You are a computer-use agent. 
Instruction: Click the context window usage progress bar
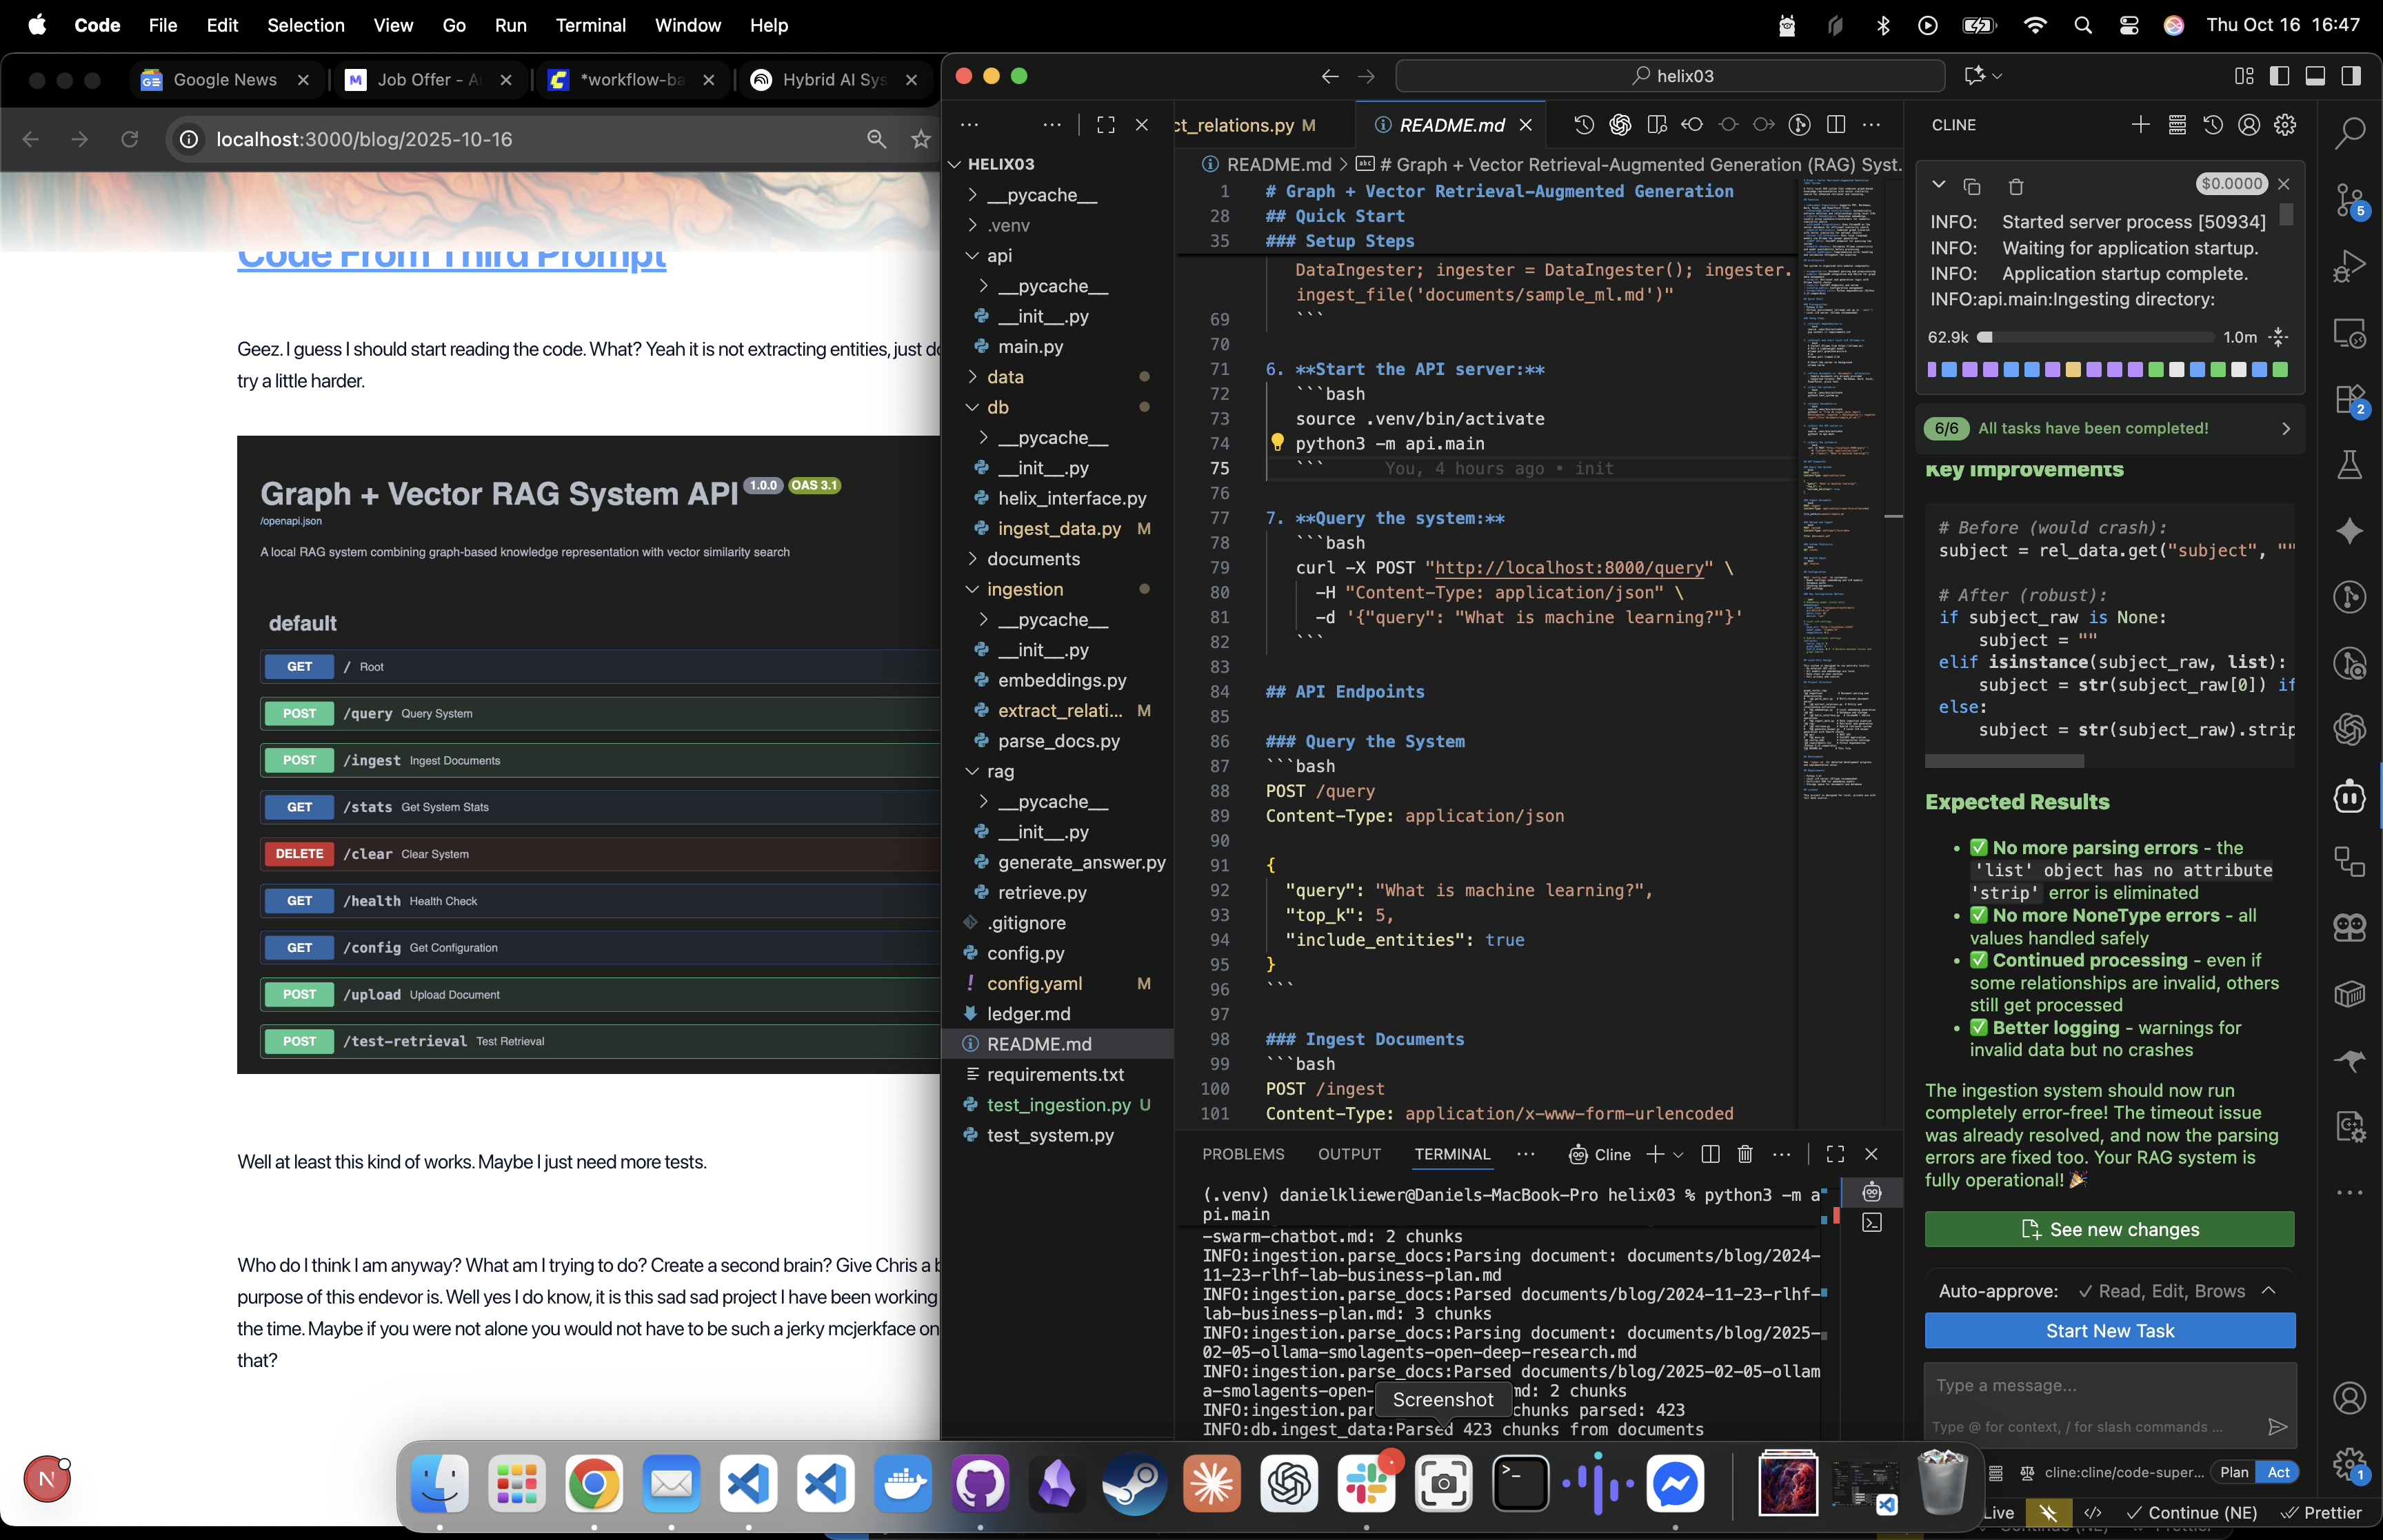click(x=2095, y=337)
